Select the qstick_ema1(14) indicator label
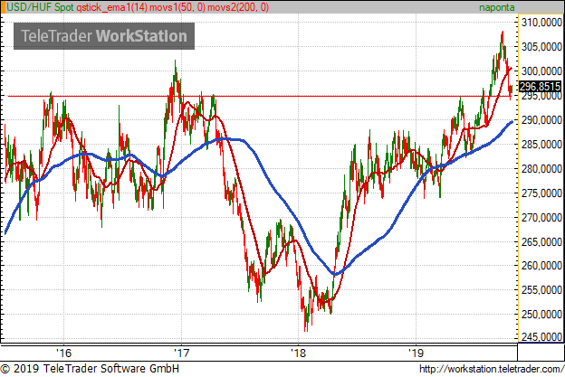Viewport: 565px width, 377px height. click(111, 7)
